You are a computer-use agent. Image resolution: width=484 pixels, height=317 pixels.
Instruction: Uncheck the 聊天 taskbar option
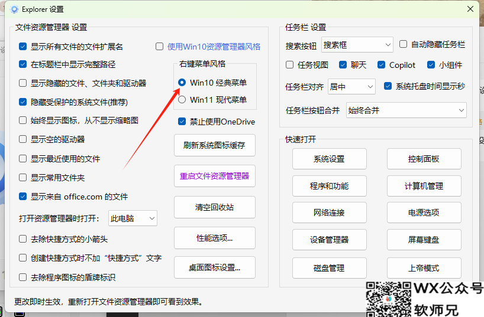[343, 65]
